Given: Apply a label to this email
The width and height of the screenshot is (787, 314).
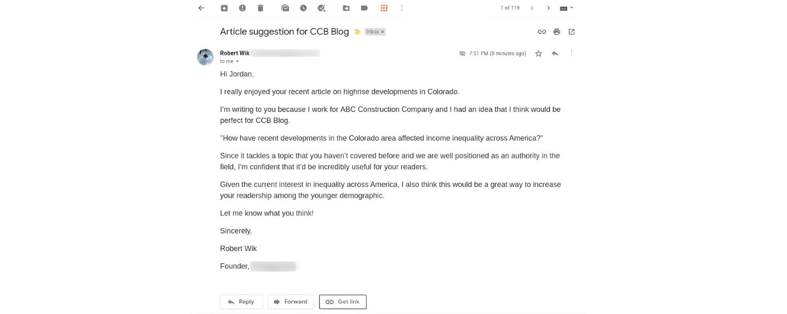Looking at the screenshot, I should [x=365, y=7].
